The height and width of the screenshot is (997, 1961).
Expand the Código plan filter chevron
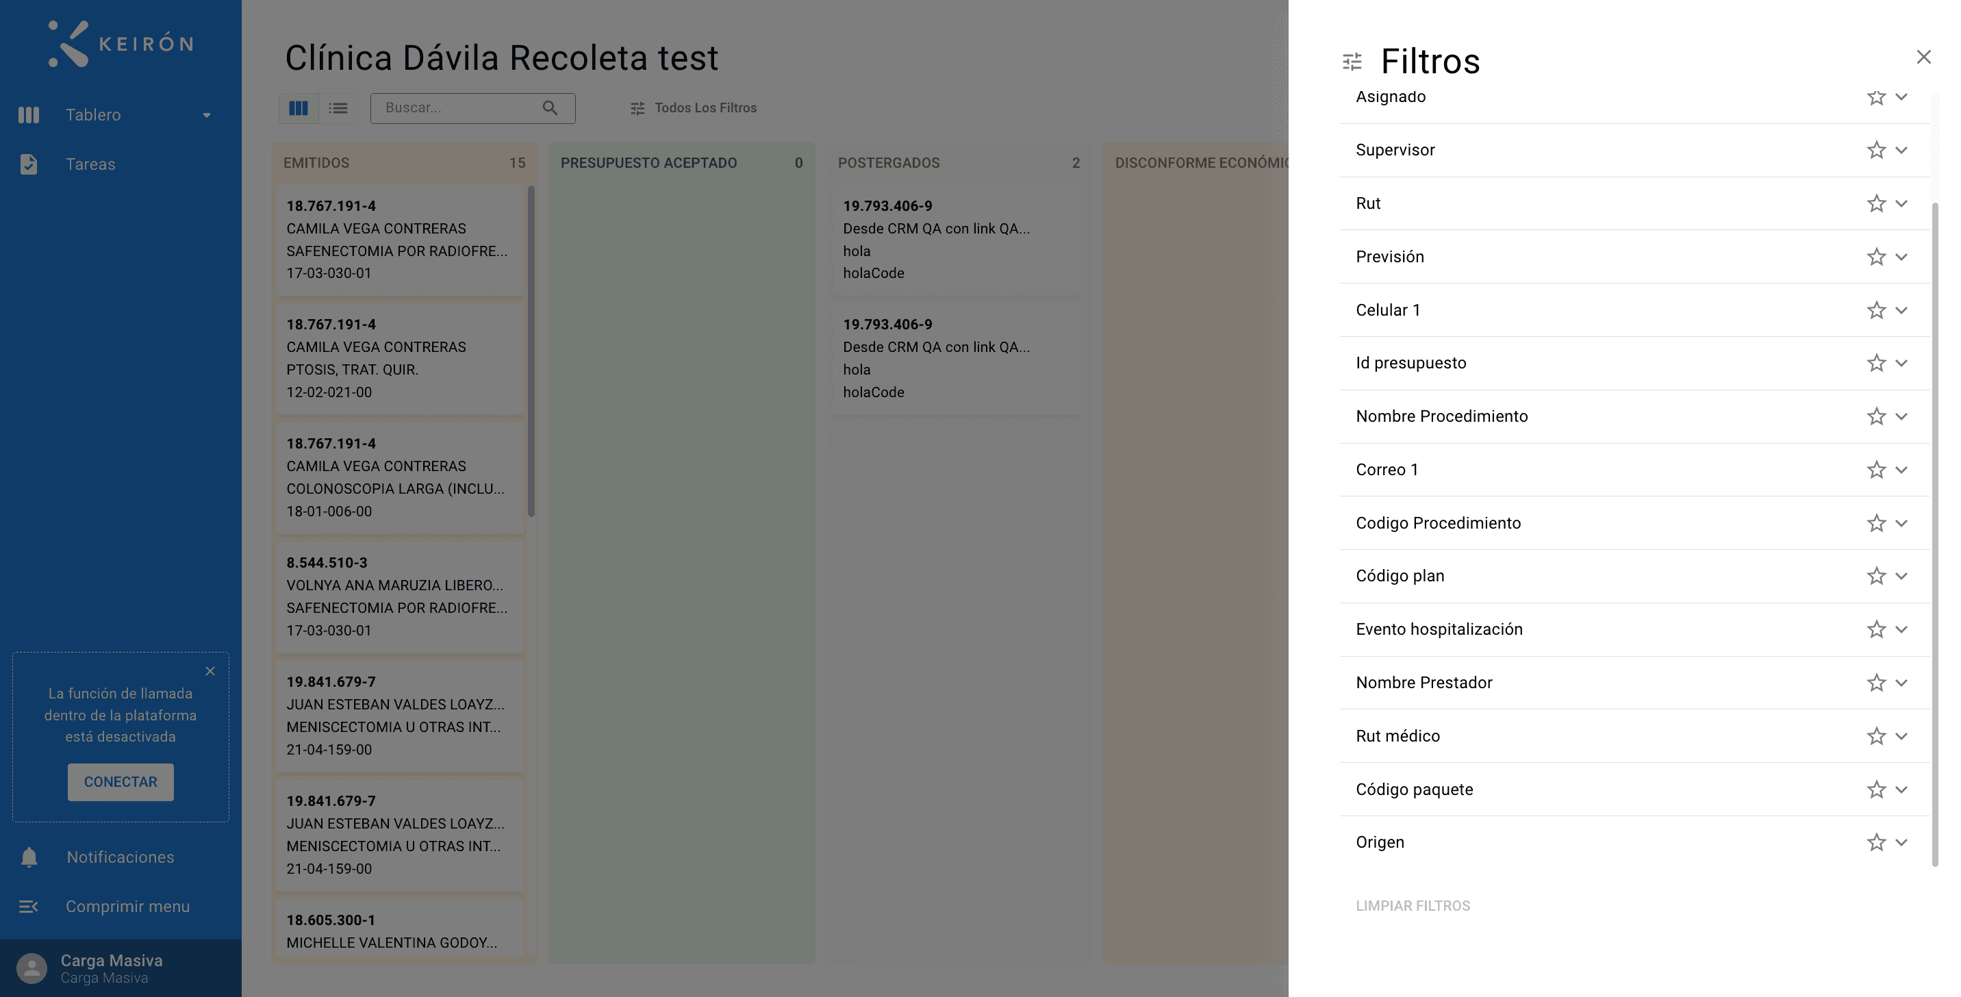click(x=1901, y=576)
